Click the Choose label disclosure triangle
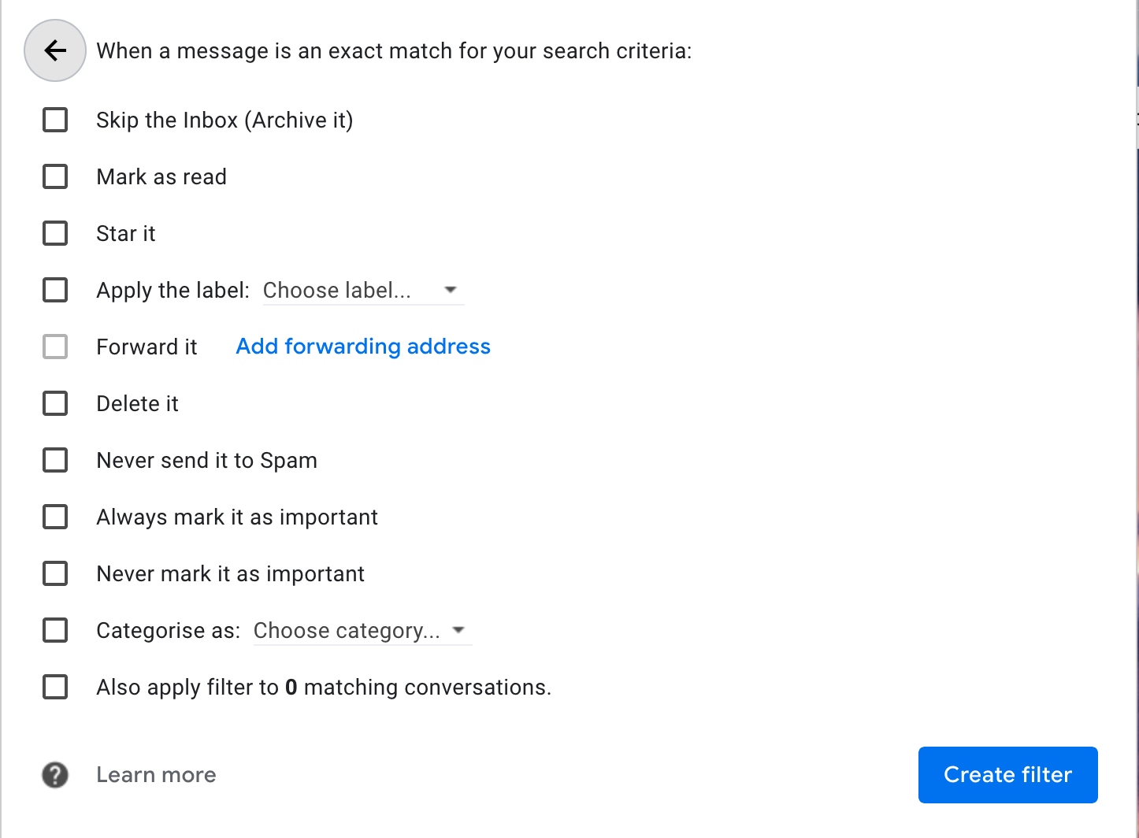This screenshot has width=1139, height=838. coord(450,290)
